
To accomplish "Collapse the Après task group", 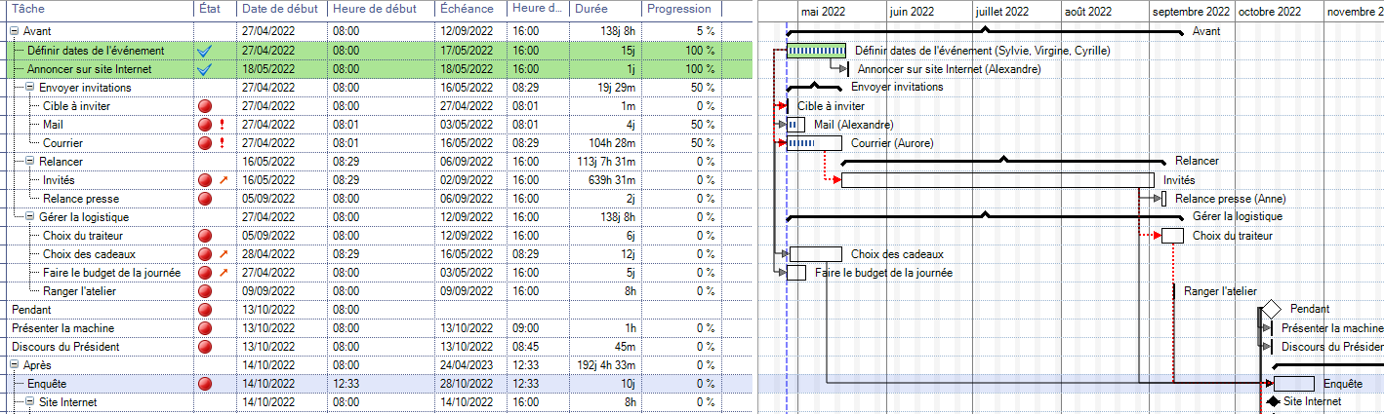I will pyautogui.click(x=15, y=365).
